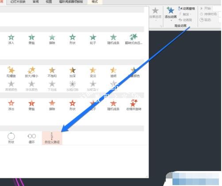Select the 浮入 entrance animation

pyautogui.click(x=11, y=39)
